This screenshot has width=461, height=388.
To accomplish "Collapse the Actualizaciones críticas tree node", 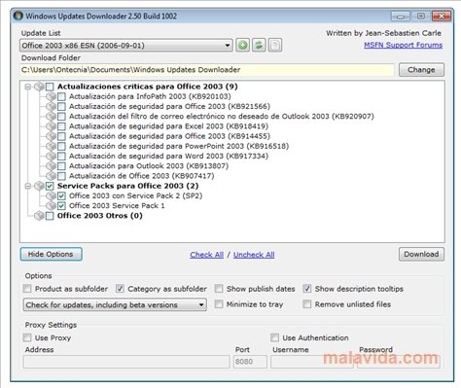I will pos(28,87).
